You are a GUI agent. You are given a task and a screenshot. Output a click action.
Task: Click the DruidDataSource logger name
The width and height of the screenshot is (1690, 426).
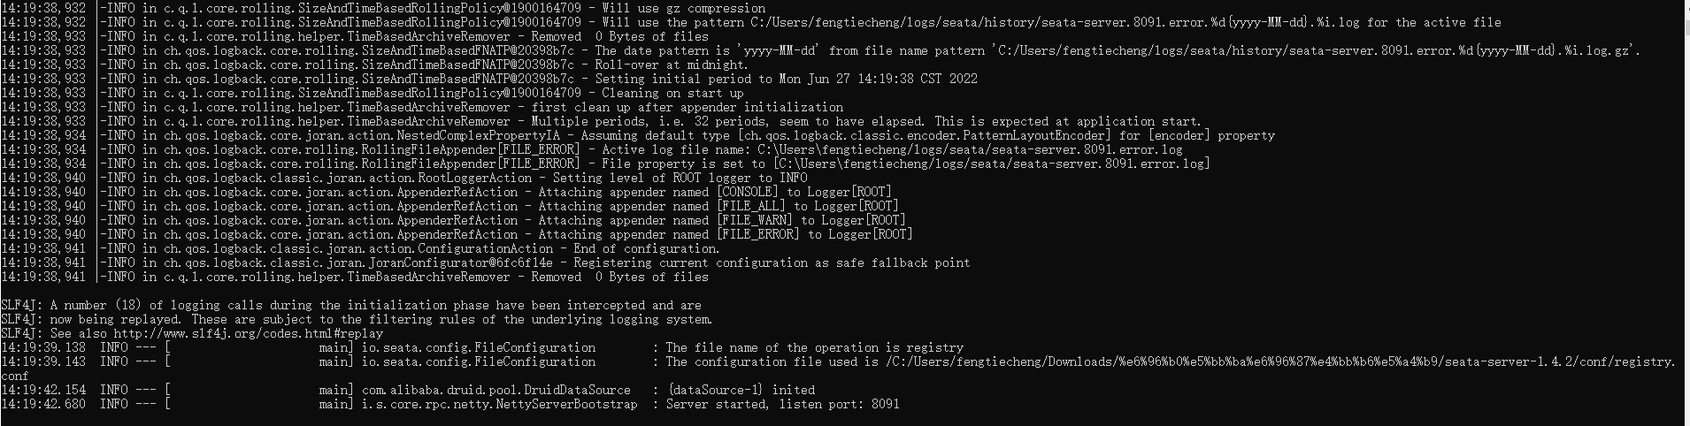tap(496, 390)
